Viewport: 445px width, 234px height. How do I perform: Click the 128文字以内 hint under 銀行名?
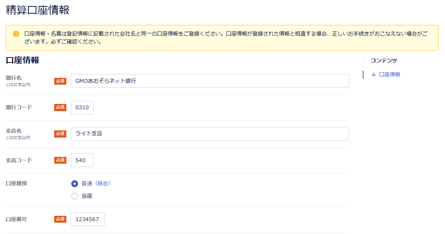(18, 85)
